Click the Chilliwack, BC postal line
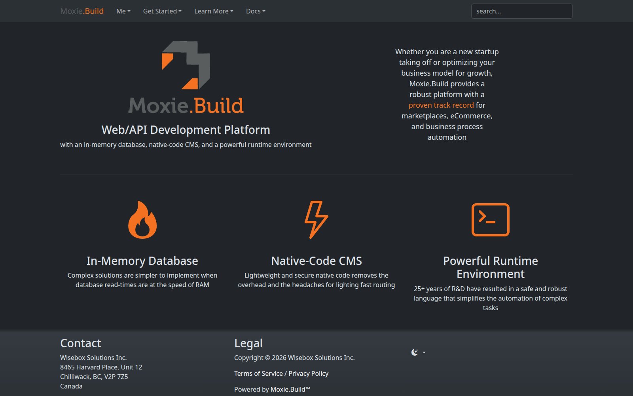This screenshot has height=396, width=633. tap(94, 377)
